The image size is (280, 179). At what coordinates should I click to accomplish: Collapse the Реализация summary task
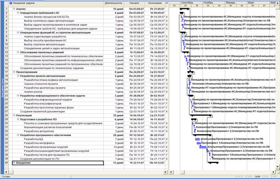click(x=14, y=115)
